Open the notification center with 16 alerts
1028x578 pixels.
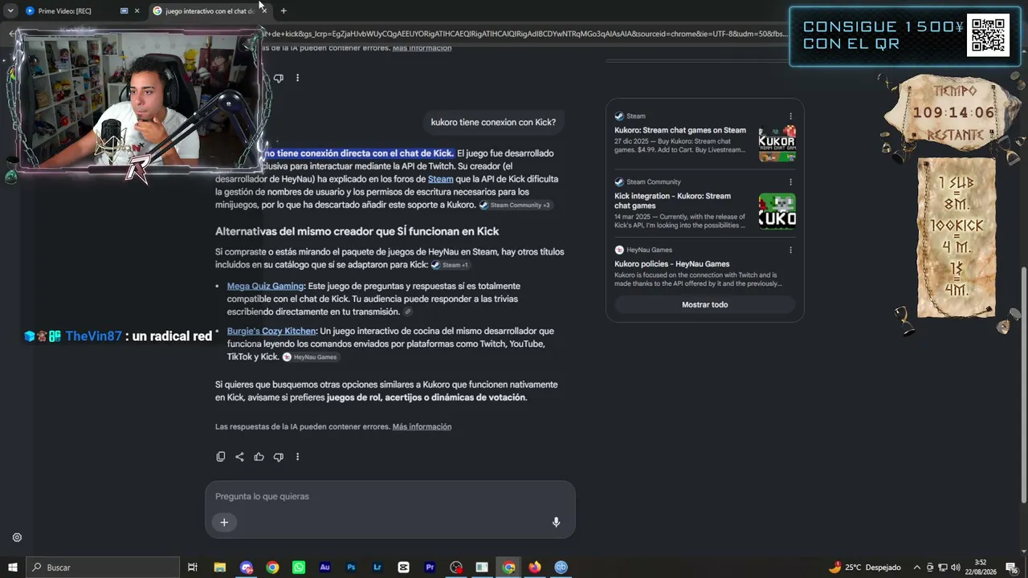point(1012,568)
